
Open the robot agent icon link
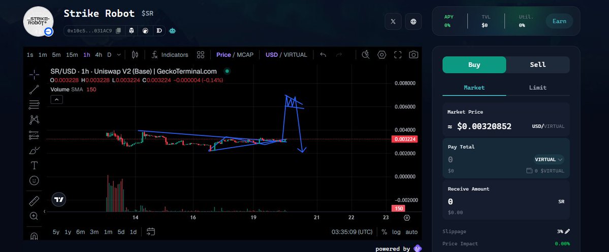[x=173, y=30]
